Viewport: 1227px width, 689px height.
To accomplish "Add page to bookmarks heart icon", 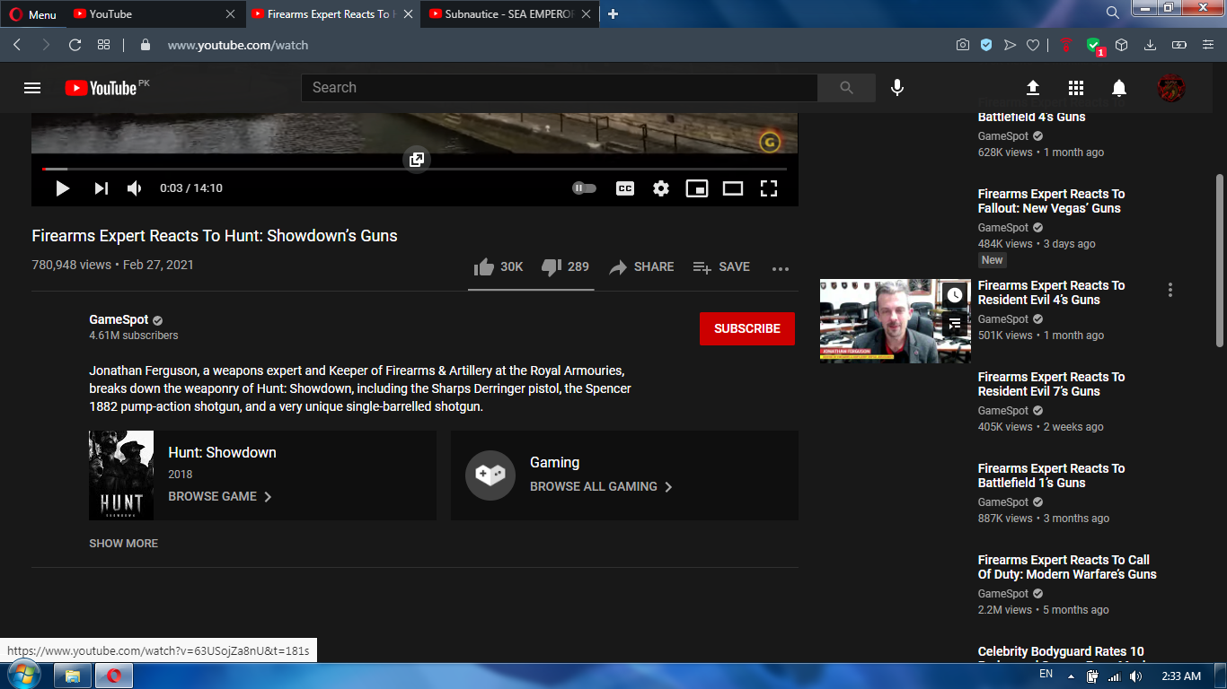I will 1033,45.
